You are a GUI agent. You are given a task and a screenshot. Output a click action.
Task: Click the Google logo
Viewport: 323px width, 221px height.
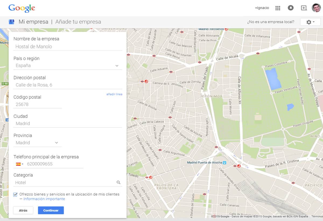click(x=22, y=8)
